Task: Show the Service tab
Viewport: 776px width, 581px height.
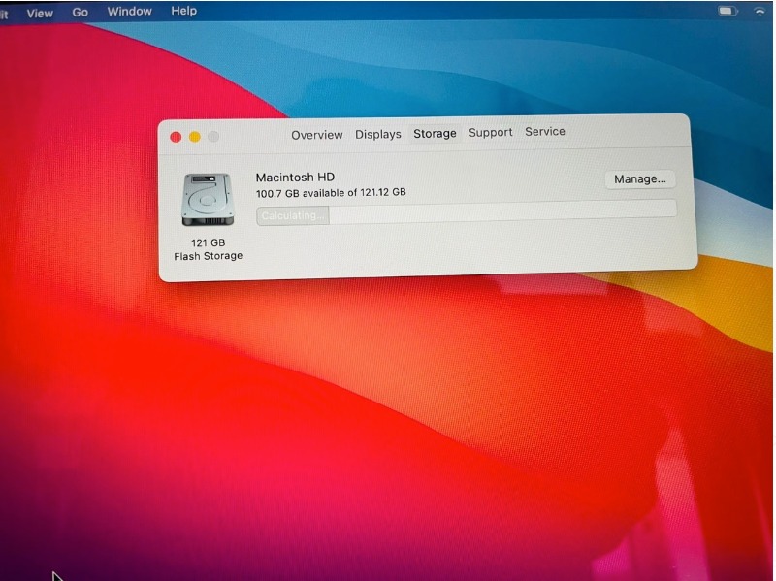Action: [x=545, y=131]
